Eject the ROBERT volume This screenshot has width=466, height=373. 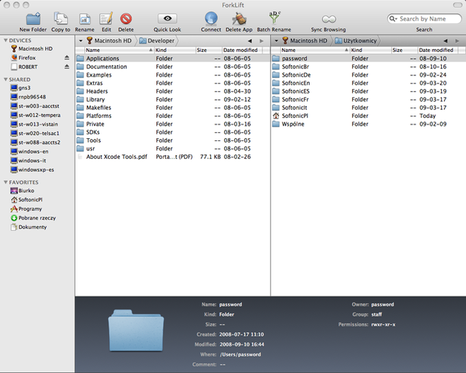tap(67, 67)
